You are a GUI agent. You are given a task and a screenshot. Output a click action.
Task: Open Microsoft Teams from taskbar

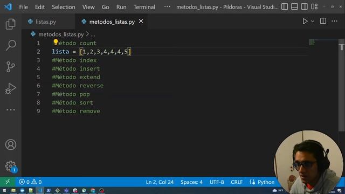tap(66, 190)
